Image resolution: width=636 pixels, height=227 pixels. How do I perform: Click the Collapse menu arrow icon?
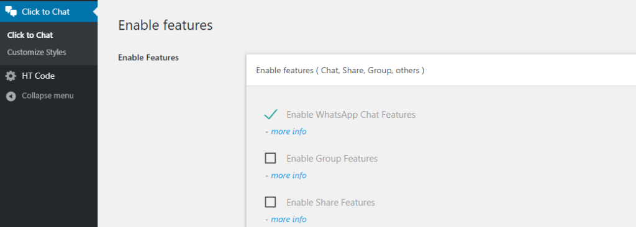11,96
